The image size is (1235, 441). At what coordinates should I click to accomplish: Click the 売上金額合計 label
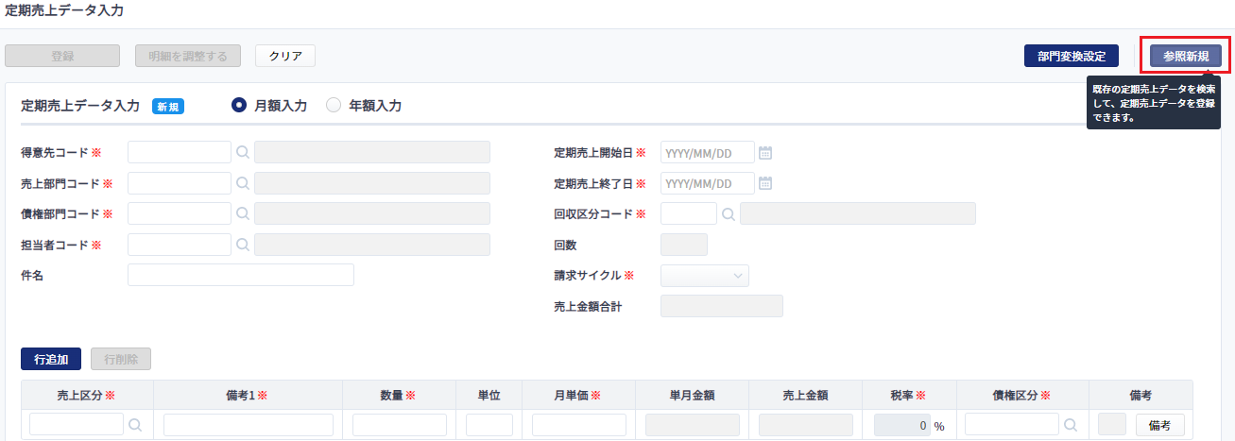pos(588,307)
